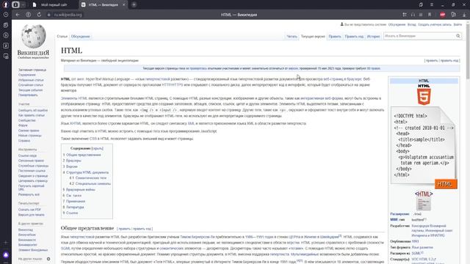
Task: Follow the "править" link beside "Общее представление"
Action: [124, 229]
